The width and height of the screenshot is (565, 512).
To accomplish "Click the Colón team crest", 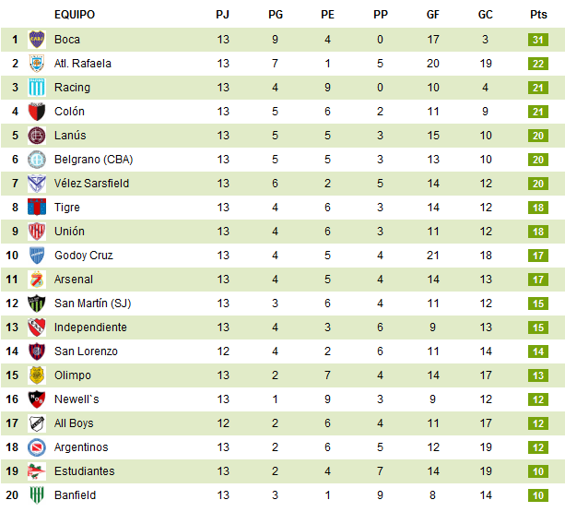I will pyautogui.click(x=37, y=112).
